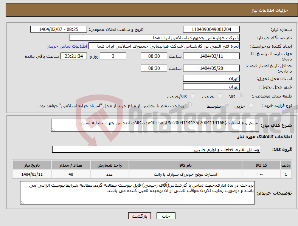
Task: Click the unit cell عدد
Action: pos(110,174)
